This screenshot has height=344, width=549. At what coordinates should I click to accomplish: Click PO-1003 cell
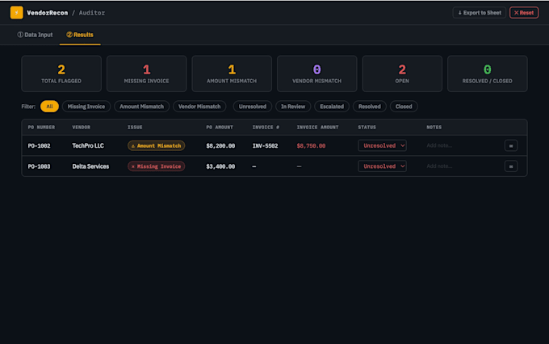tap(40, 166)
